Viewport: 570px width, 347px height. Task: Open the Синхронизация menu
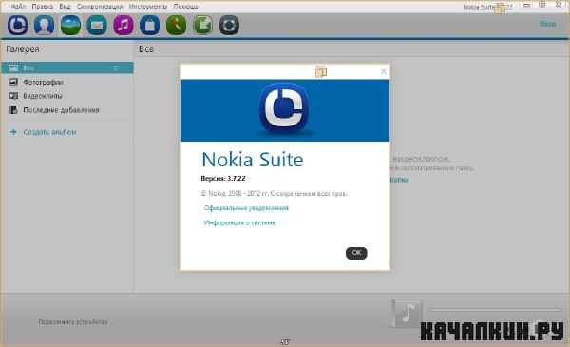100,7
